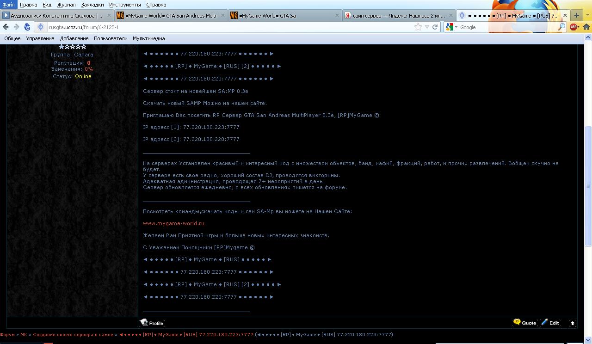The height and width of the screenshot is (344, 592).
Task: Close the third MyGame World GTA Sa tab
Action: coord(337,15)
